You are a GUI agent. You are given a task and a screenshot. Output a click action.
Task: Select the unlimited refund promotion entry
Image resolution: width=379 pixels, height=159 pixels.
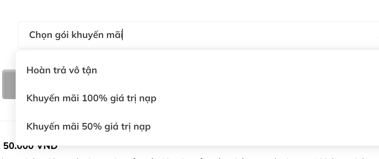[x=62, y=70]
